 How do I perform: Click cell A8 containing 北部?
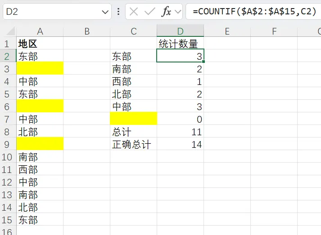pyautogui.click(x=40, y=132)
